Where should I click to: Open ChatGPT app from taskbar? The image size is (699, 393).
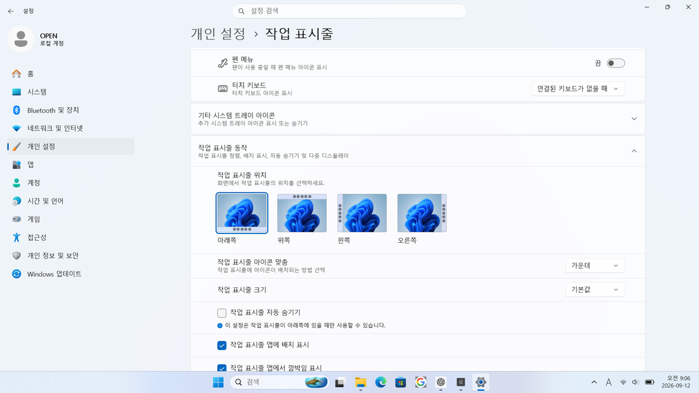click(440, 382)
